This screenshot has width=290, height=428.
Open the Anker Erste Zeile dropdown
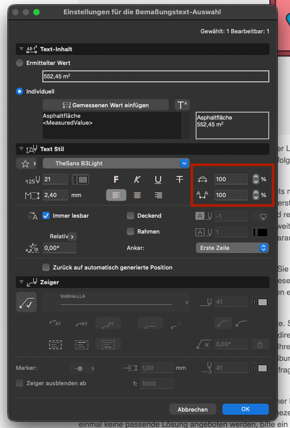[232, 248]
